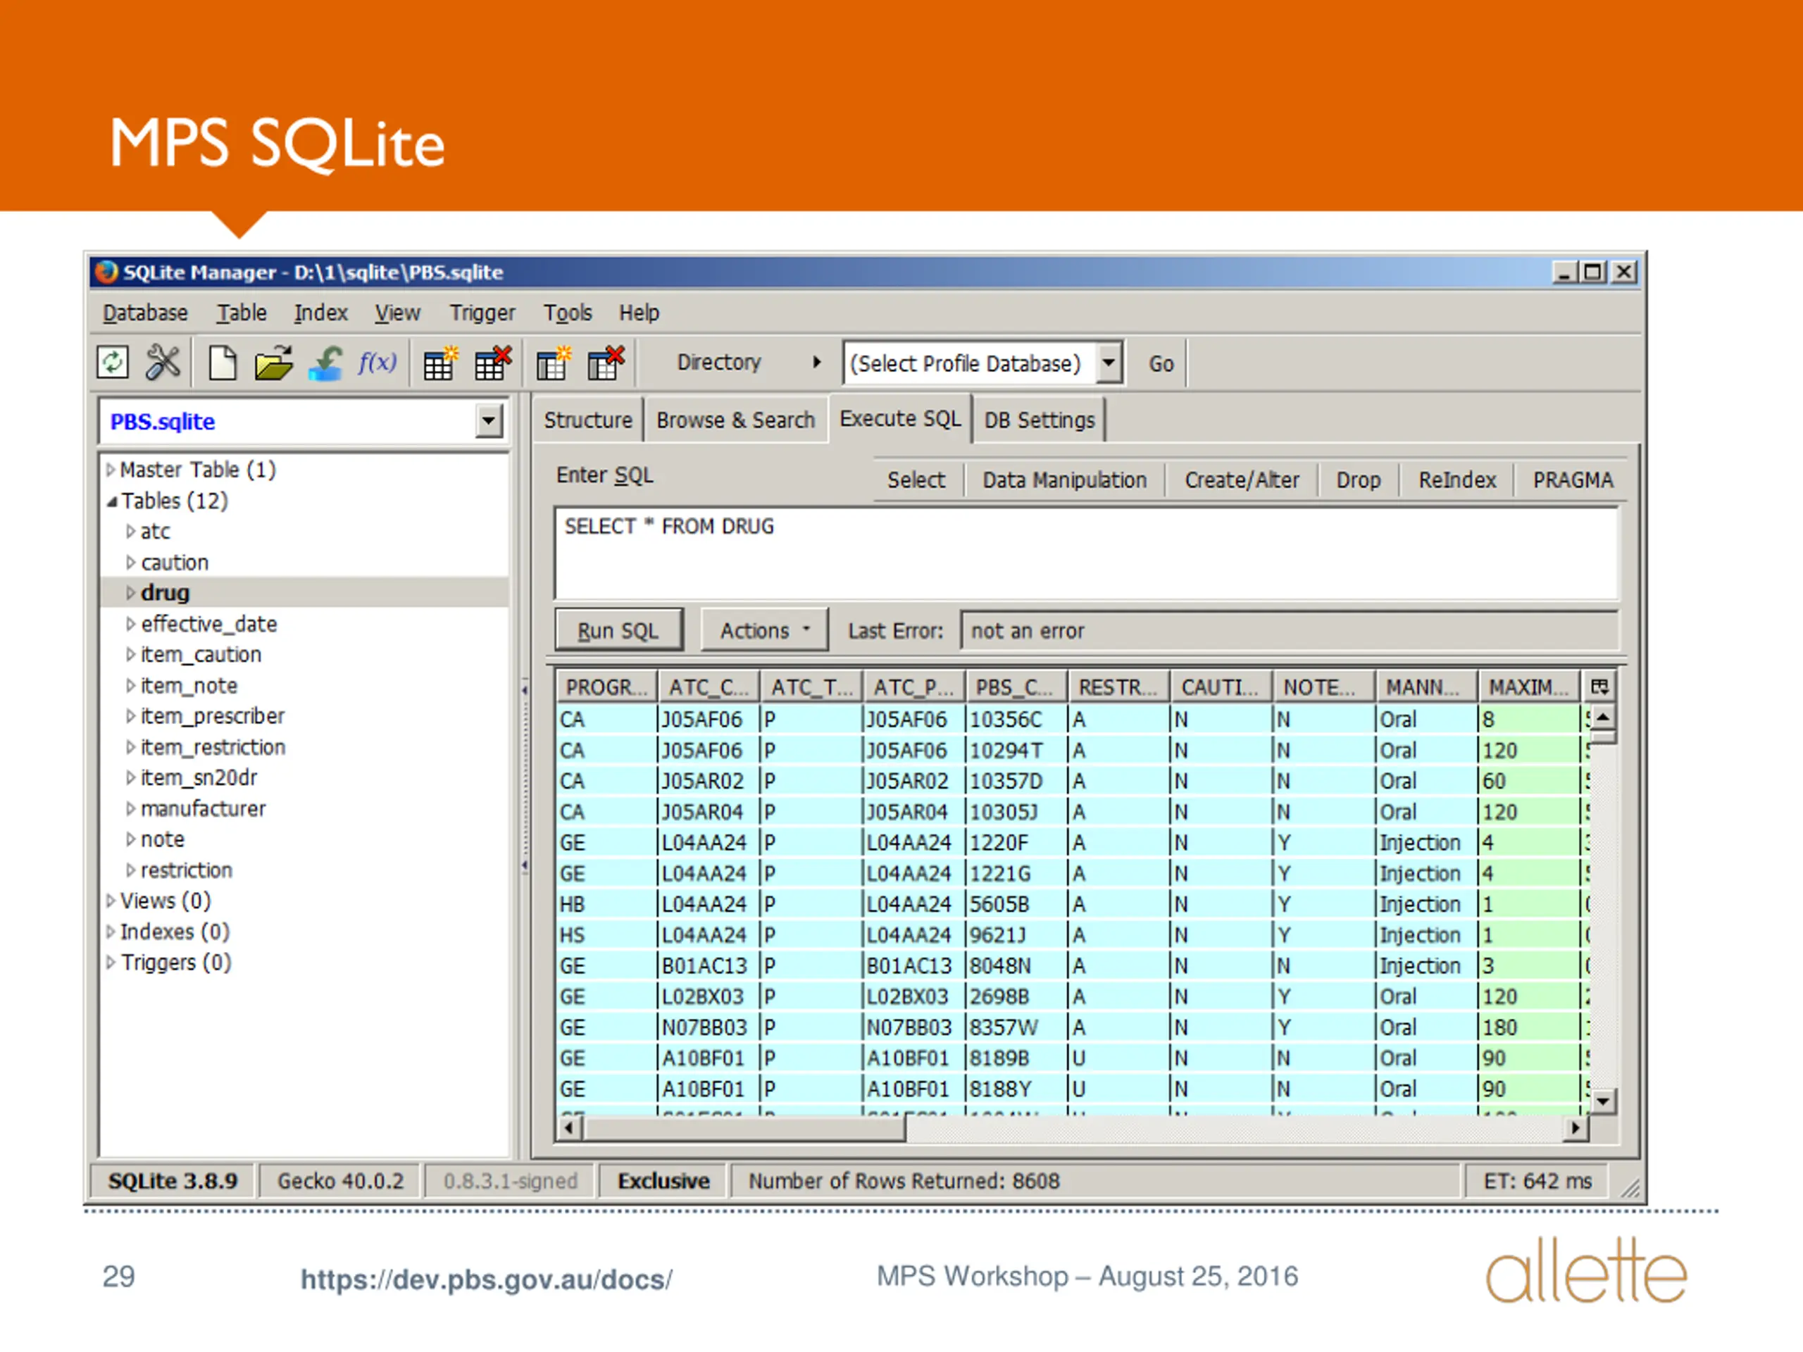Click the results scroll-right arrow
Screen dimensions: 1803x1352
click(1576, 1129)
